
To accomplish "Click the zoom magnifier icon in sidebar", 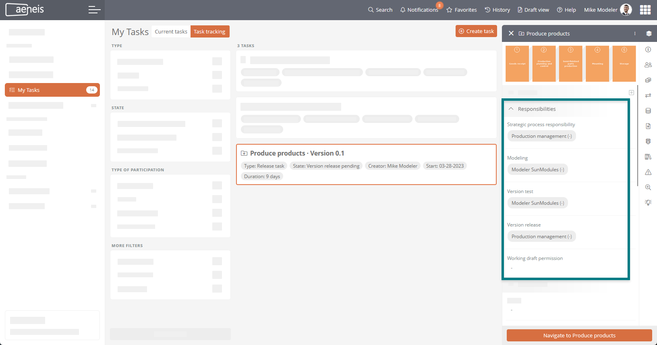I will pyautogui.click(x=648, y=187).
